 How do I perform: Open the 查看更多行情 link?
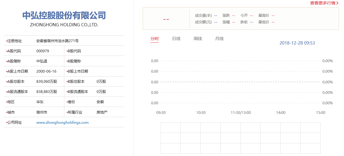[322, 3]
